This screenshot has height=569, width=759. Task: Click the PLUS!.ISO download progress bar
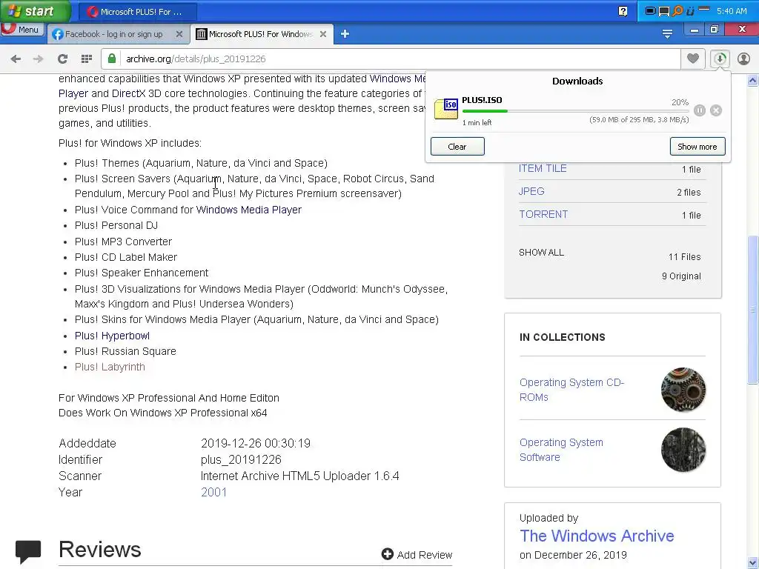(575, 111)
